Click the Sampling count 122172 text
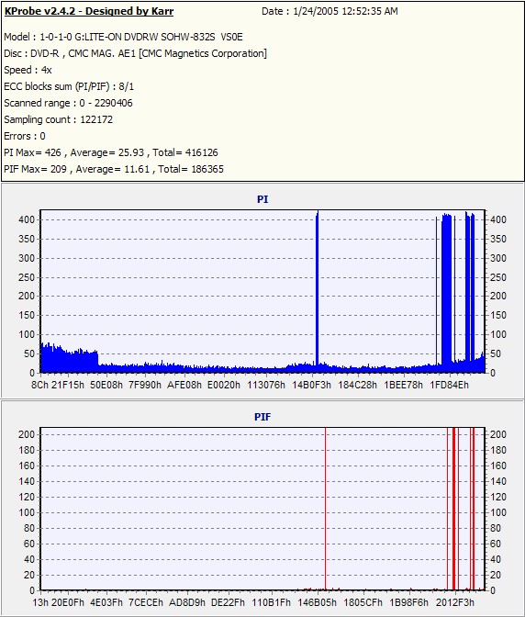Image resolution: width=525 pixels, height=617 pixels. point(58,119)
